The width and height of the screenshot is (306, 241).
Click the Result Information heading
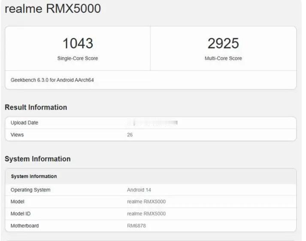coord(36,108)
